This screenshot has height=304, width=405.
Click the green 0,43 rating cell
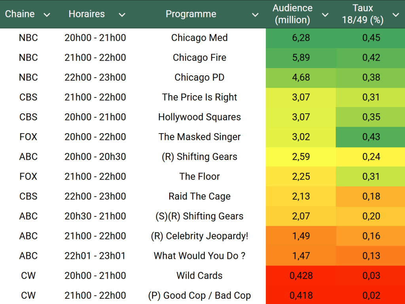coord(371,137)
